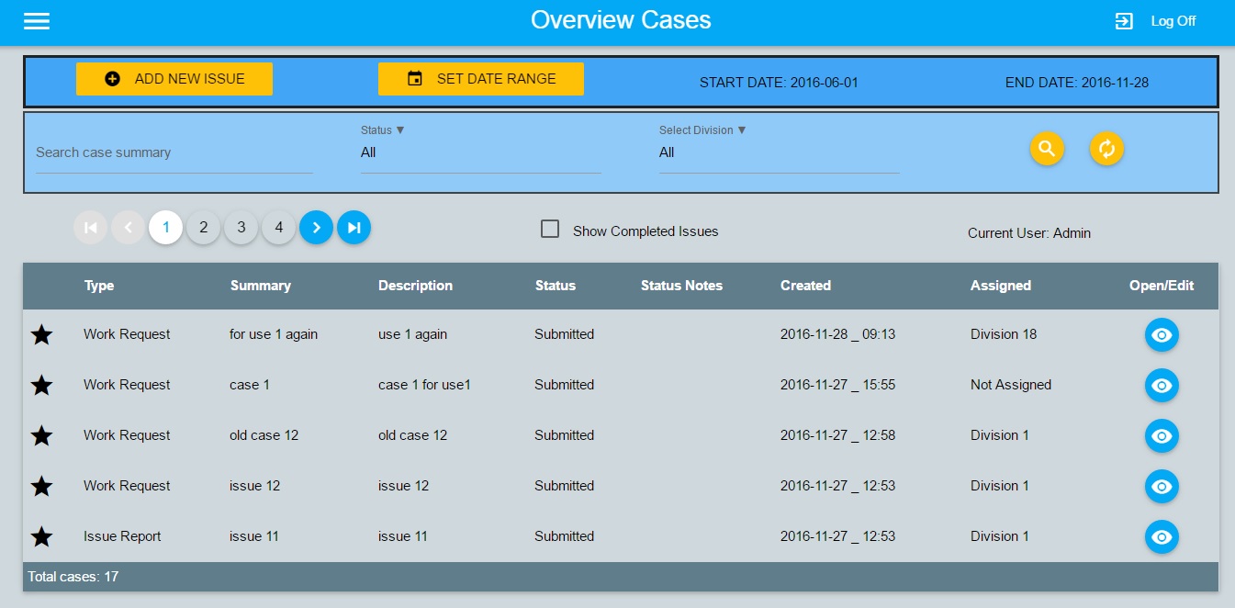Click created date '2016-11-27 _ 15:55'
The image size is (1235, 608).
click(x=837, y=385)
